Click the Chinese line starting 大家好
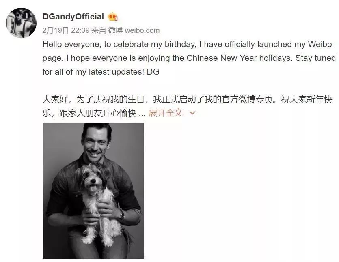 click(x=187, y=99)
